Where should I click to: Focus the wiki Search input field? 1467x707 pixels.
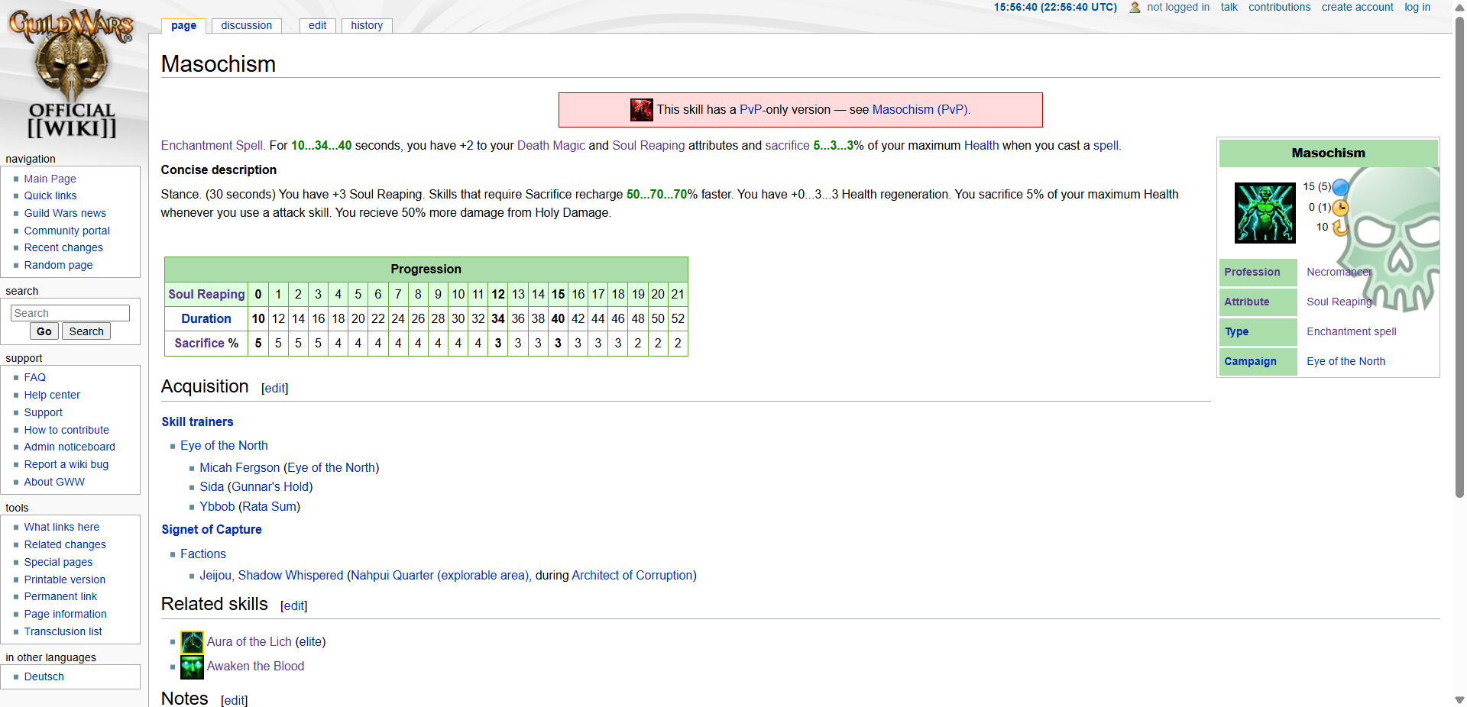(70, 313)
